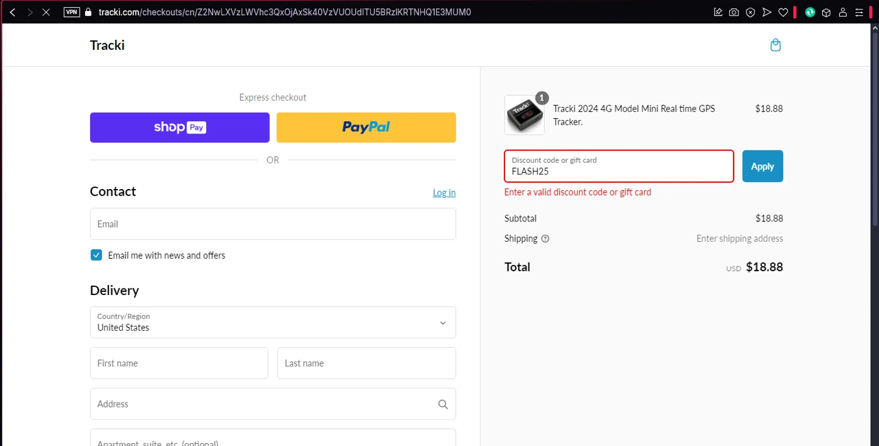Click into the Address field

273,404
